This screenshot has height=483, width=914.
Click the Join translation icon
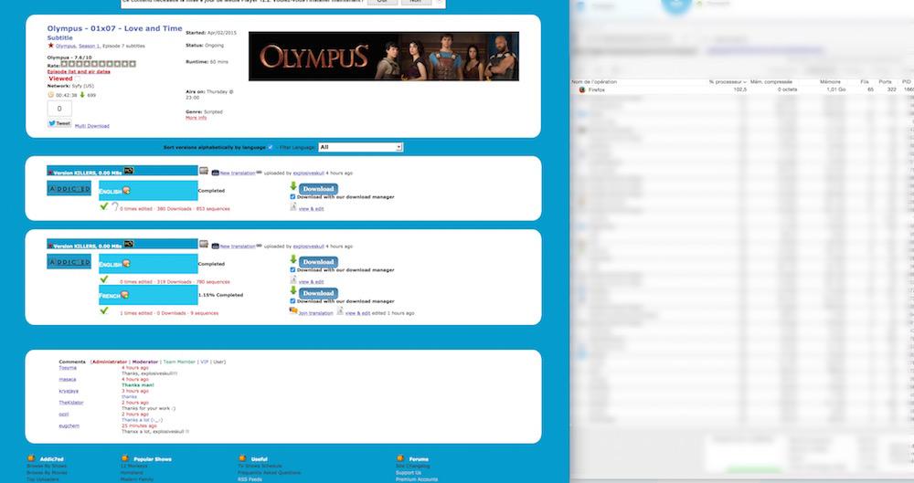(292, 312)
